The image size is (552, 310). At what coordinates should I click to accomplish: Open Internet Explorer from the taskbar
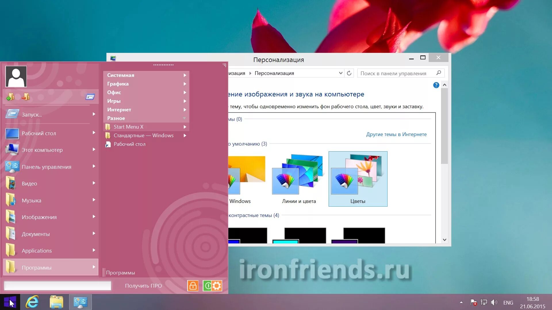point(32,302)
